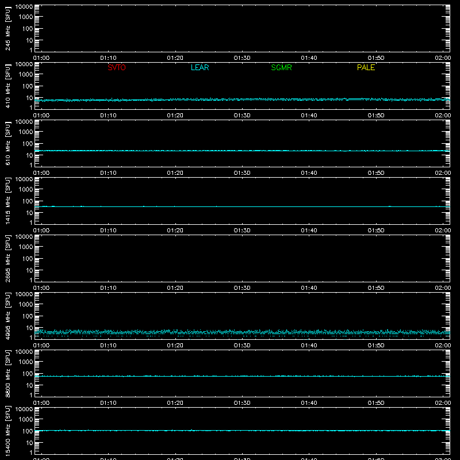The height and width of the screenshot is (460, 460).
Task: Click the 100 tick label of the 2695 MHz plot
Action: point(28,259)
